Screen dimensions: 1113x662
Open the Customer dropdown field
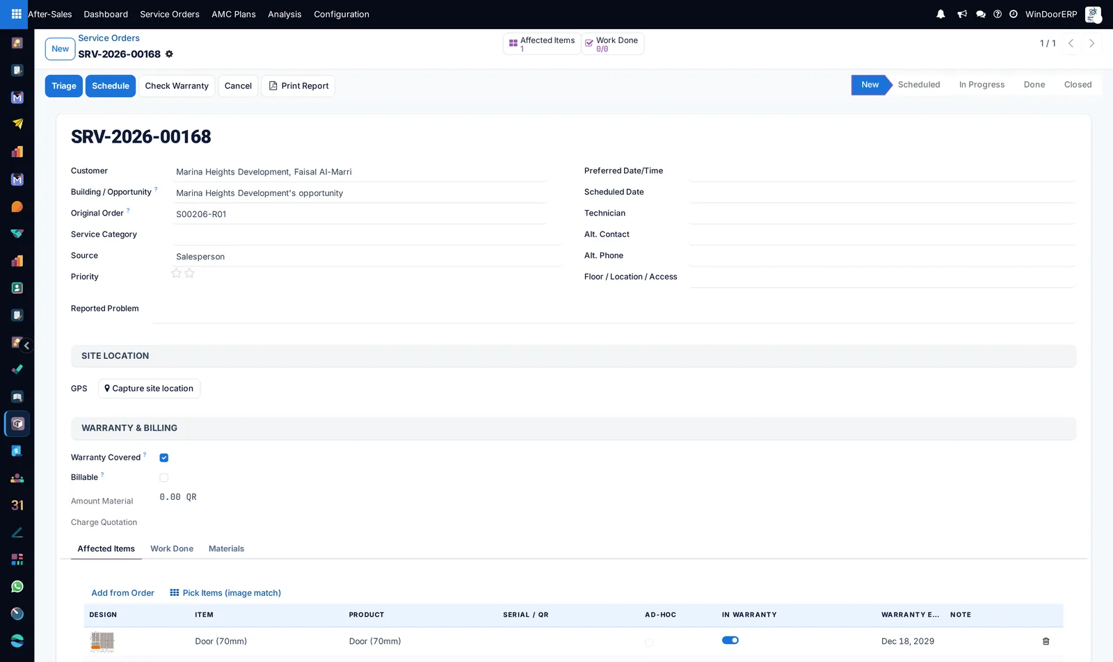point(360,172)
